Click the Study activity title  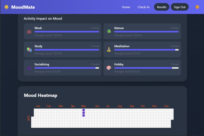(38, 46)
